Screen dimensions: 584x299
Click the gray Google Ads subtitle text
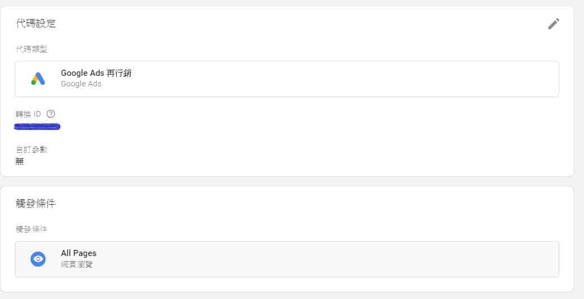tap(81, 84)
